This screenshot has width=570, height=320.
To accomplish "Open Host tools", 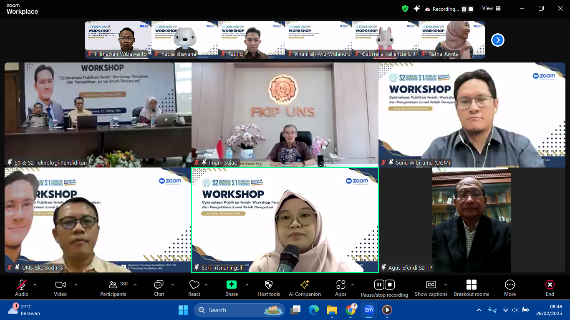I will point(268,287).
